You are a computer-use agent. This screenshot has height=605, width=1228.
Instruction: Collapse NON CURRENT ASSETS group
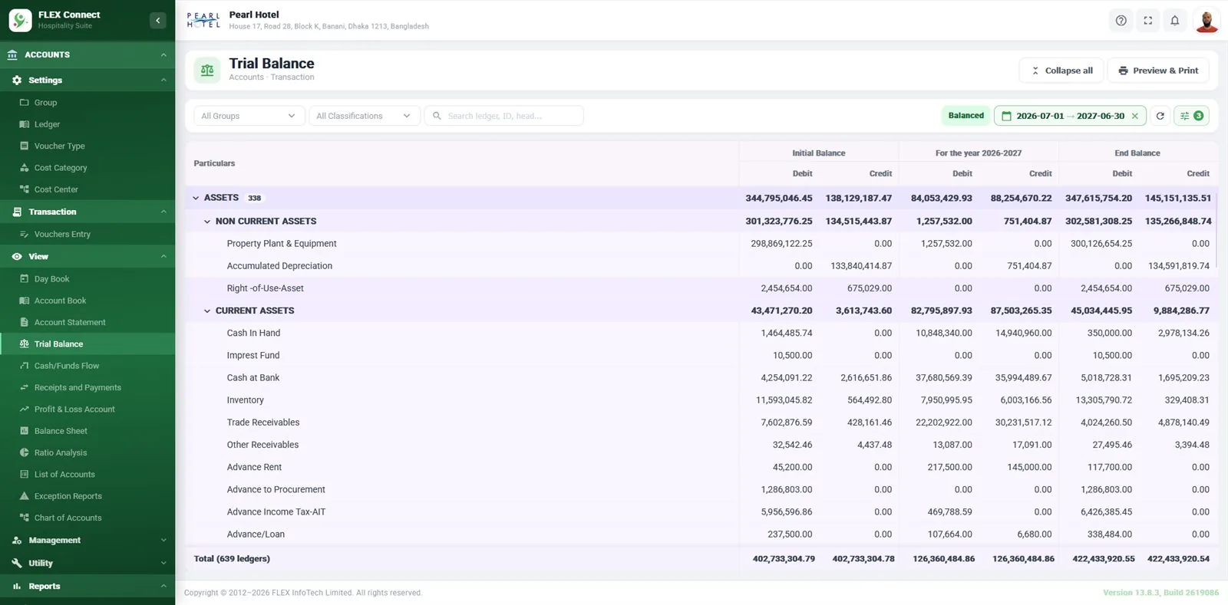point(207,221)
